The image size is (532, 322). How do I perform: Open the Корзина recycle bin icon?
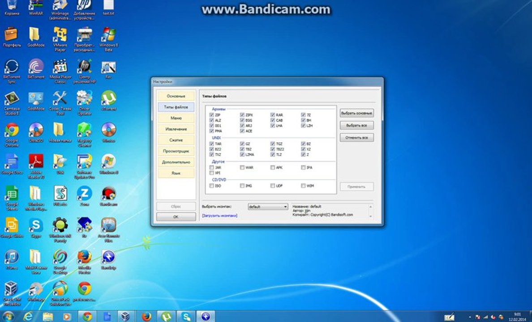(12, 8)
